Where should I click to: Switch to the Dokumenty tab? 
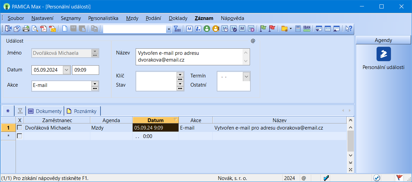45,111
